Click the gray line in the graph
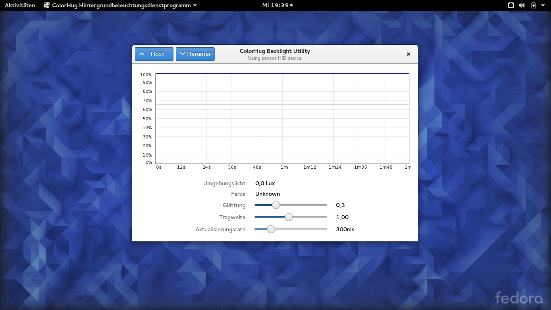 [282, 104]
